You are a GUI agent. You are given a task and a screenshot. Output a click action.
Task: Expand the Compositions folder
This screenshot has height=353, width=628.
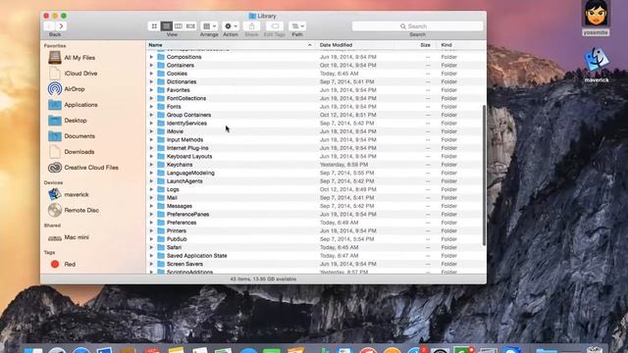tap(151, 57)
